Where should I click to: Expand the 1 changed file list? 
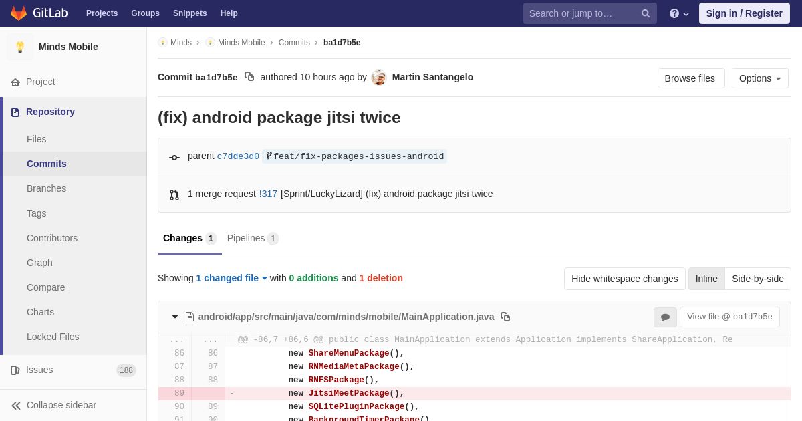[231, 278]
